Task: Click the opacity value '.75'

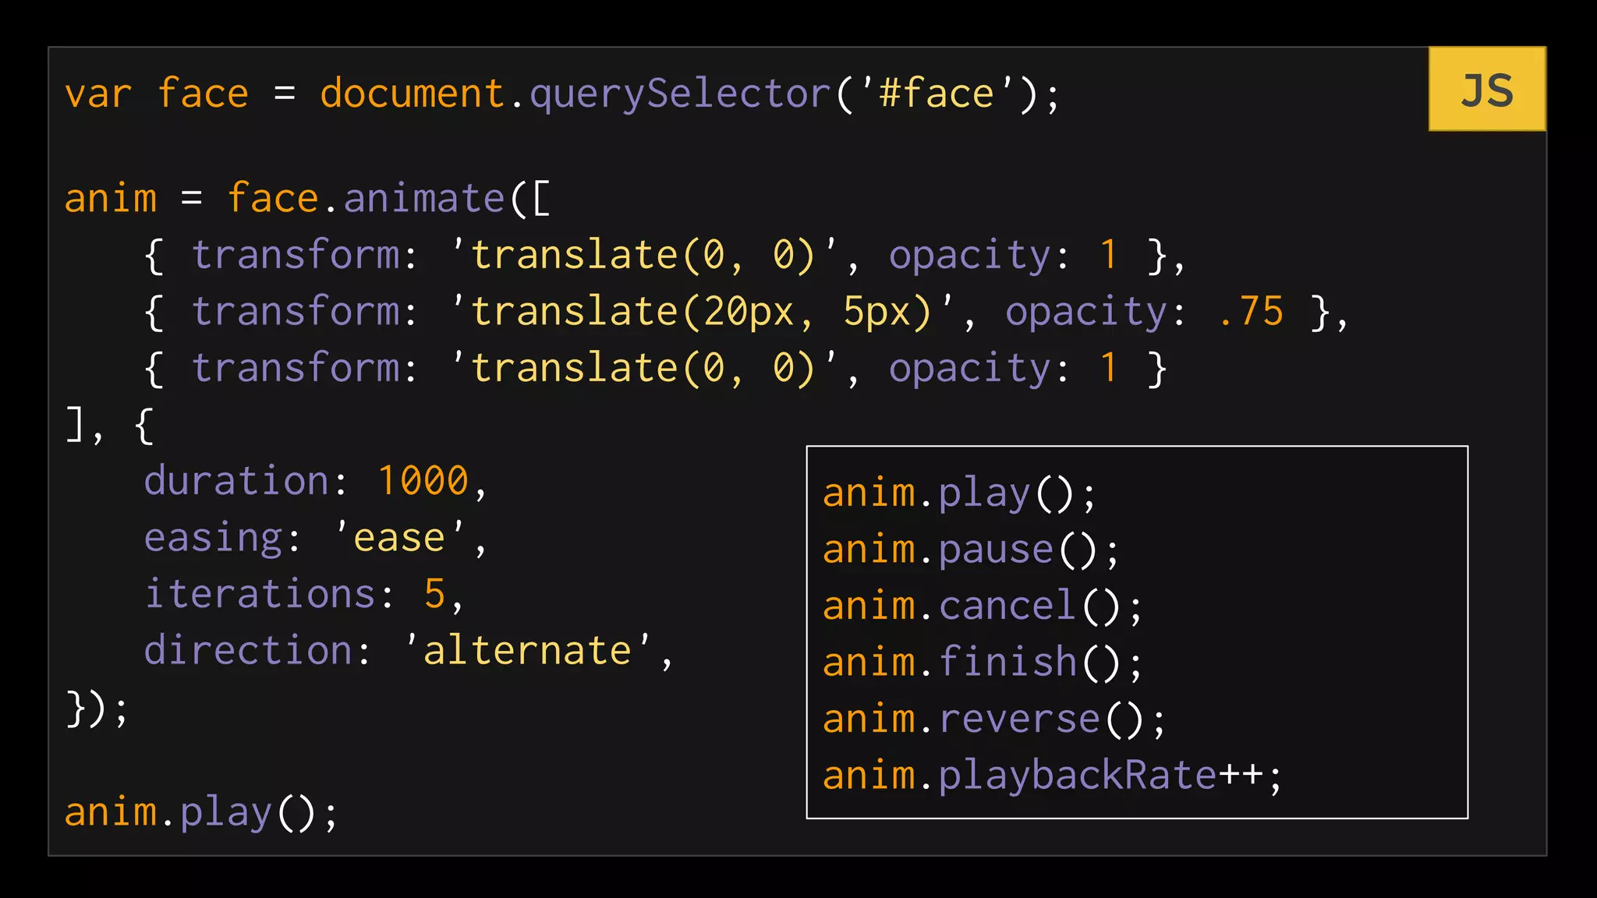Action: coord(1250,312)
